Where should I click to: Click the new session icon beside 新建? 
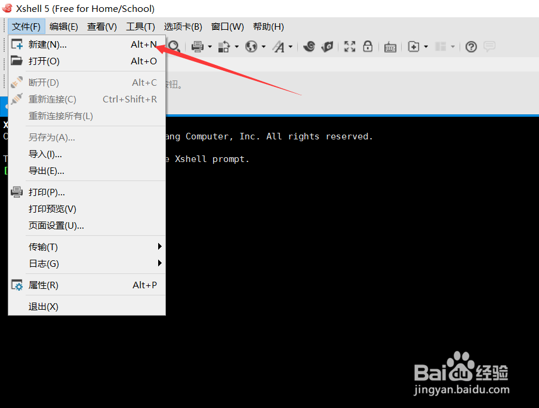pyautogui.click(x=17, y=44)
